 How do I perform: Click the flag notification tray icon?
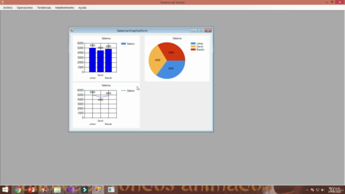coord(312,190)
